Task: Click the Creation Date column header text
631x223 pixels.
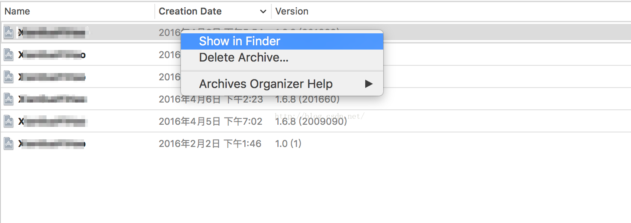Action: point(190,12)
